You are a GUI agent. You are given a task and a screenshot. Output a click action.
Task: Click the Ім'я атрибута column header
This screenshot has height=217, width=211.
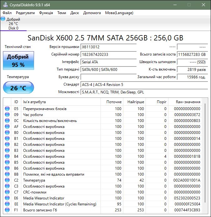61,102
